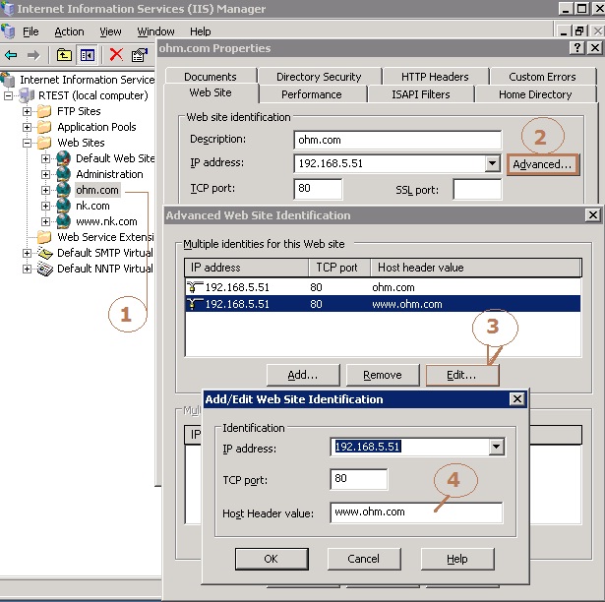This screenshot has width=605, height=602.
Task: Toggle the Show/Hide Console Tree icon
Action: pos(88,55)
